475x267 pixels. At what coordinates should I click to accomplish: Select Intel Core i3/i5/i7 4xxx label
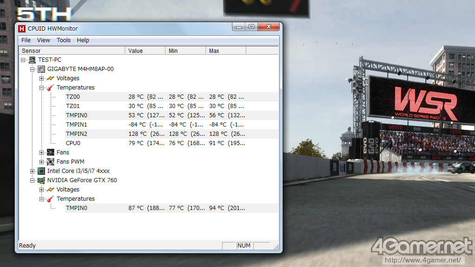point(78,171)
